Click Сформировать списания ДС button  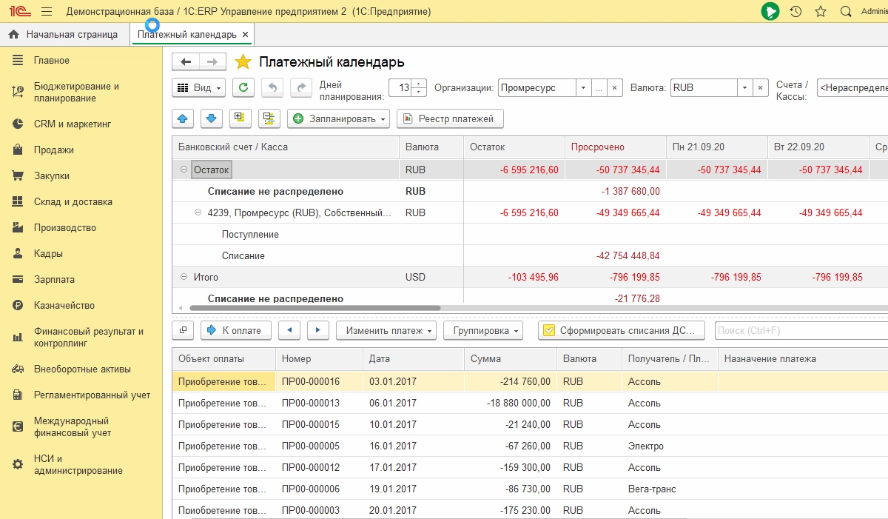(x=621, y=330)
